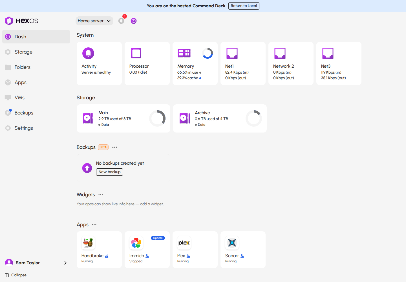Open the Sonarr app icon

(x=232, y=243)
